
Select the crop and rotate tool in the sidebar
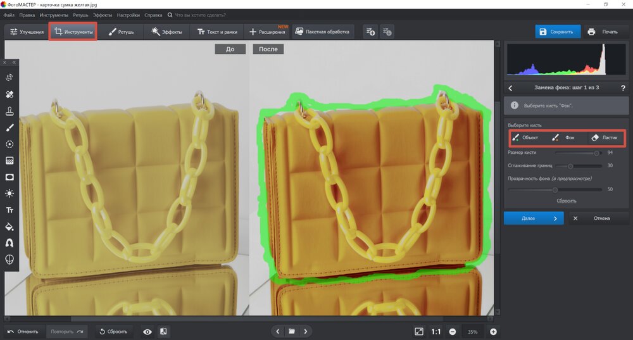coord(9,78)
